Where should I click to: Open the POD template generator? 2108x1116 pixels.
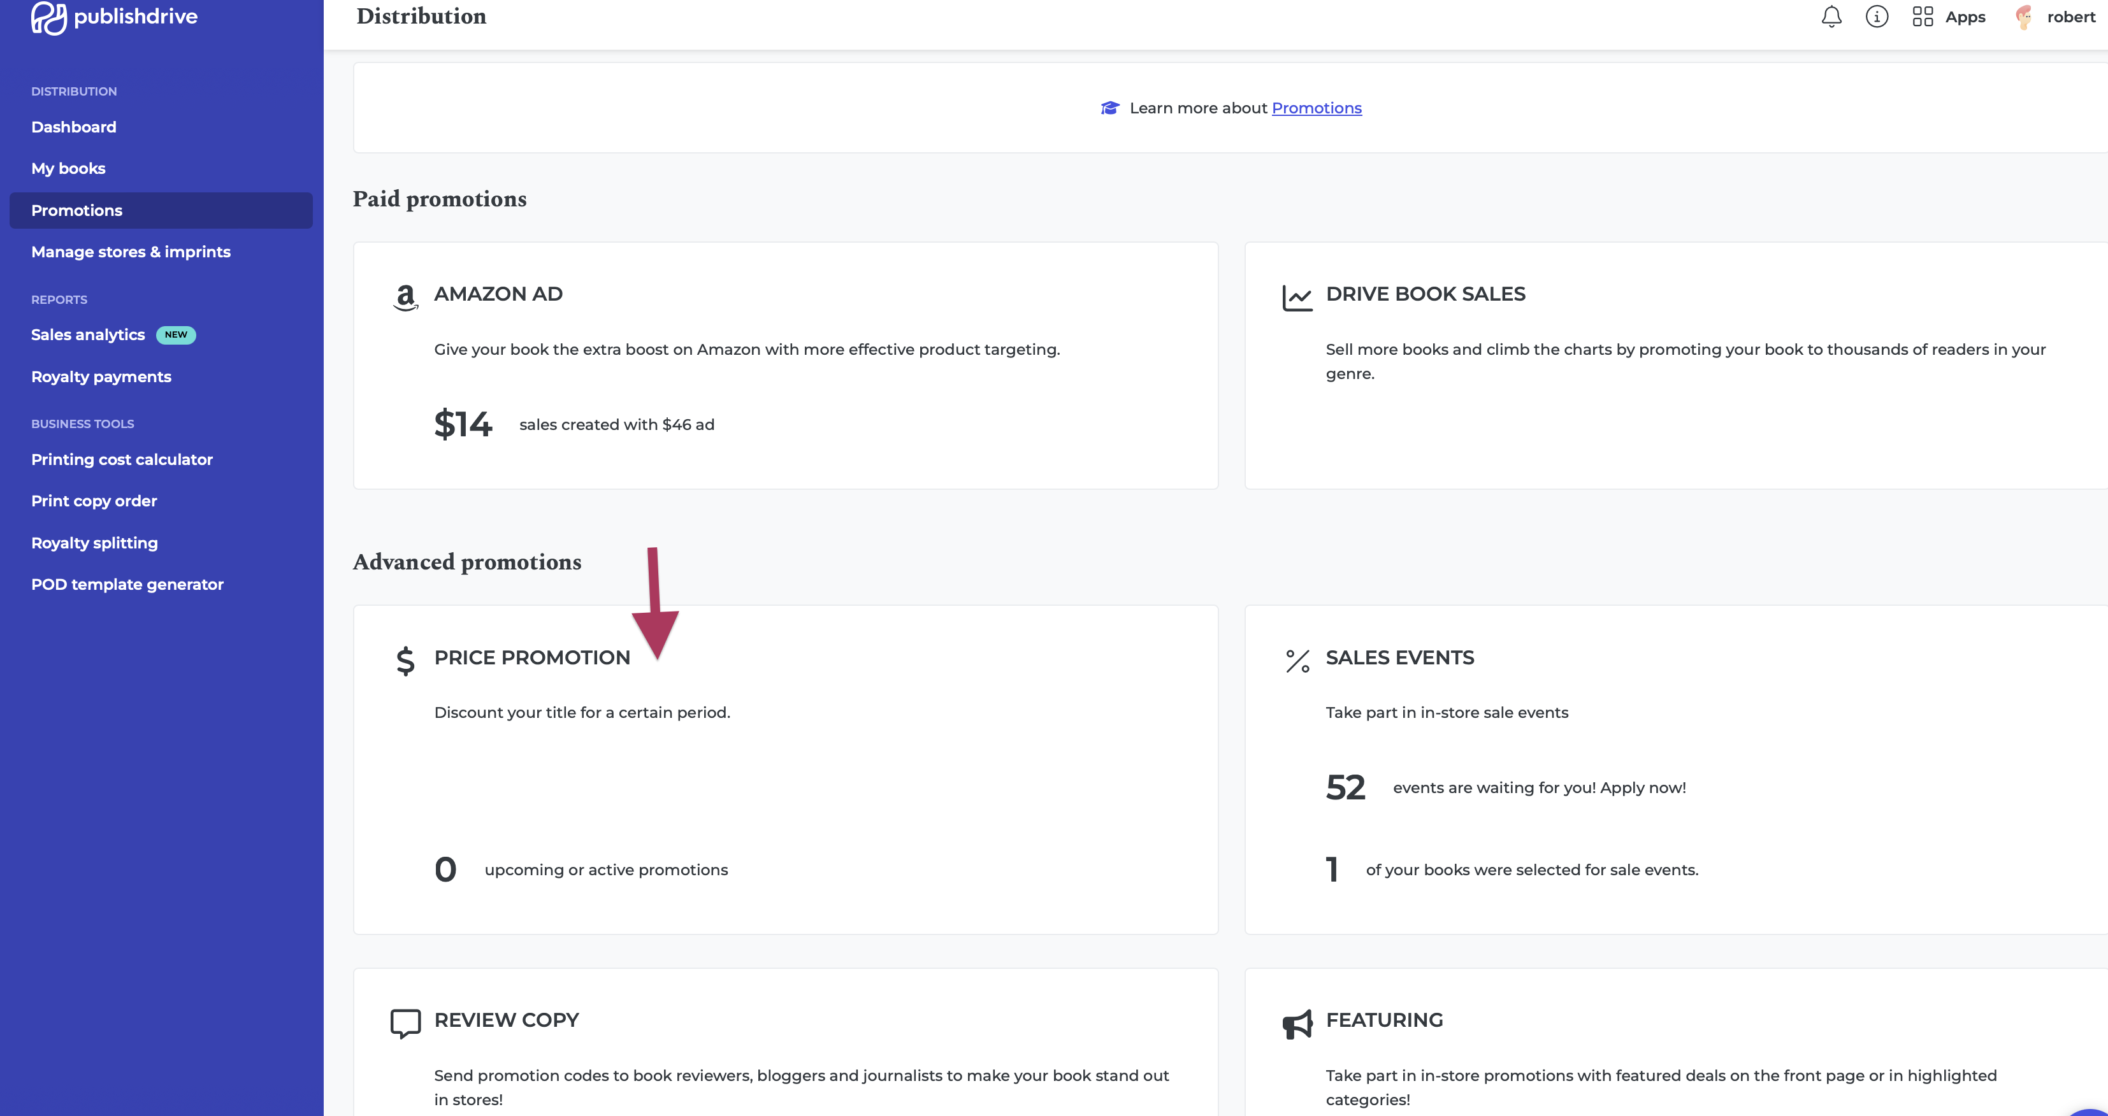(127, 584)
